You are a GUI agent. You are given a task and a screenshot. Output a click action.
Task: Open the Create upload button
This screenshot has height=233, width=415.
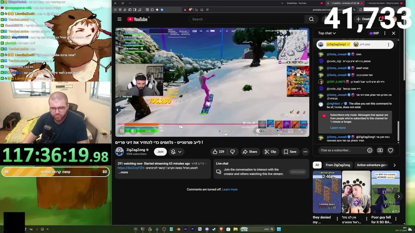(363, 19)
